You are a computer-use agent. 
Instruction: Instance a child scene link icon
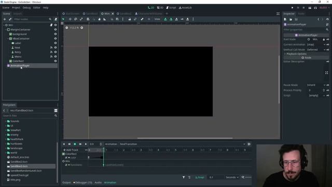click(x=10, y=19)
